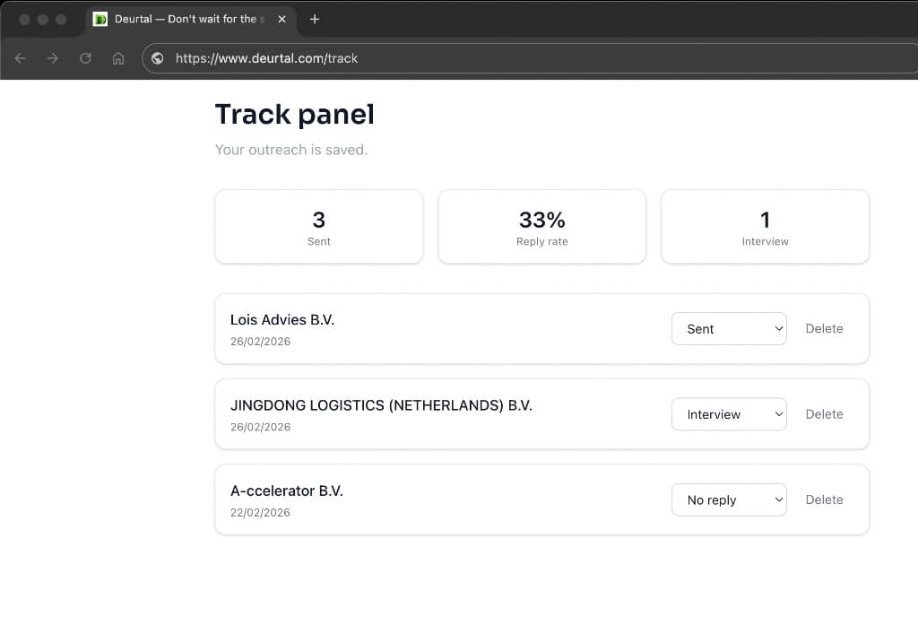Screen dimensions: 918x625
Task: Delete the A-ccelerator B.V. entry
Action: pos(824,499)
